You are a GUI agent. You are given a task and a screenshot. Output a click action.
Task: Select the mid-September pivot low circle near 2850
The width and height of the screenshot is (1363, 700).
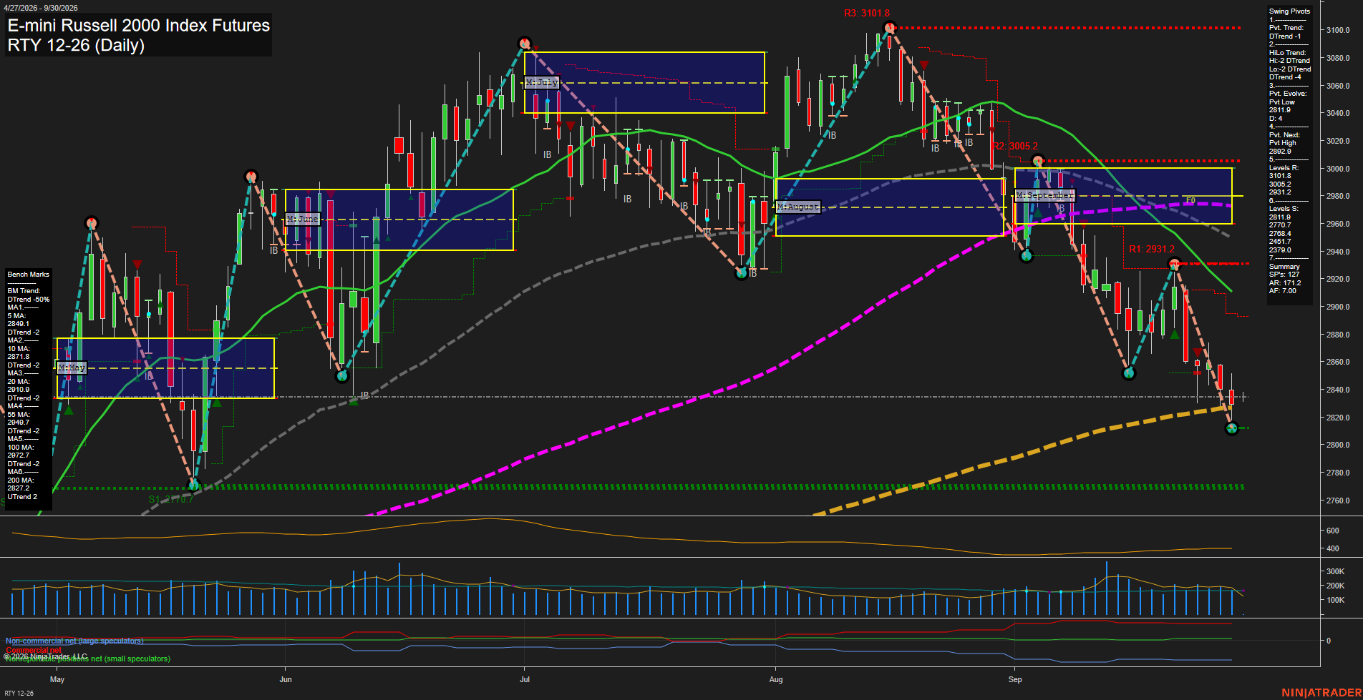click(1129, 373)
